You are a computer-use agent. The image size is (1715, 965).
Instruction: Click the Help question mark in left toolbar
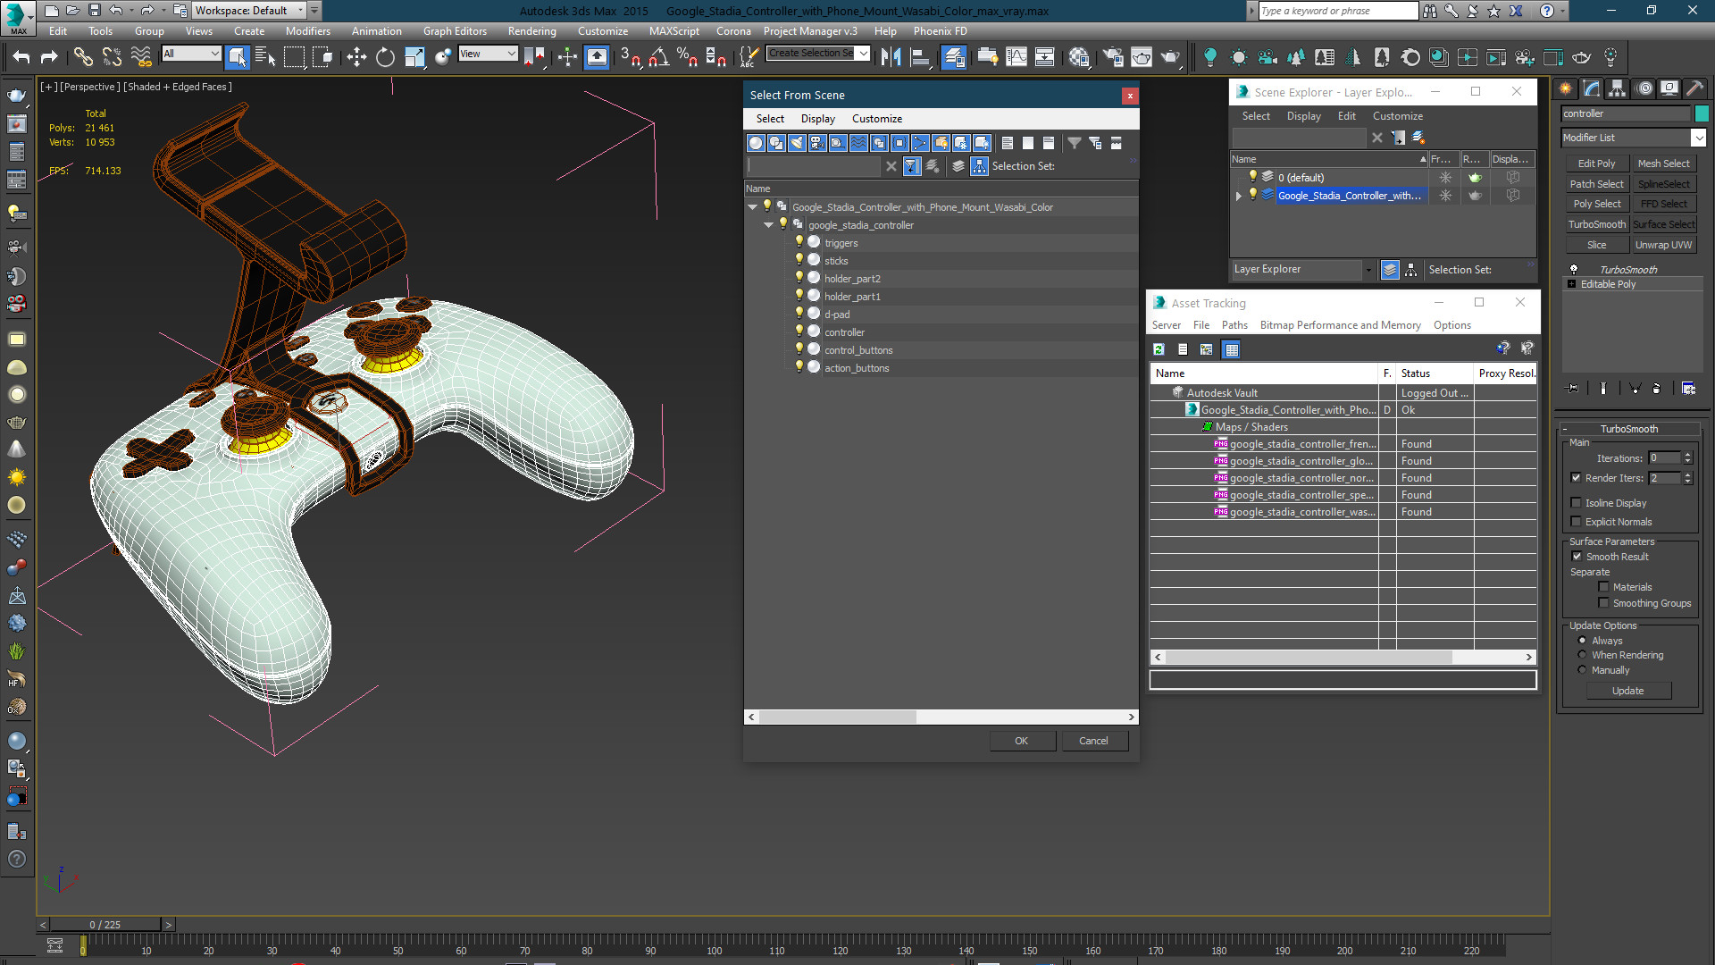pyautogui.click(x=16, y=859)
